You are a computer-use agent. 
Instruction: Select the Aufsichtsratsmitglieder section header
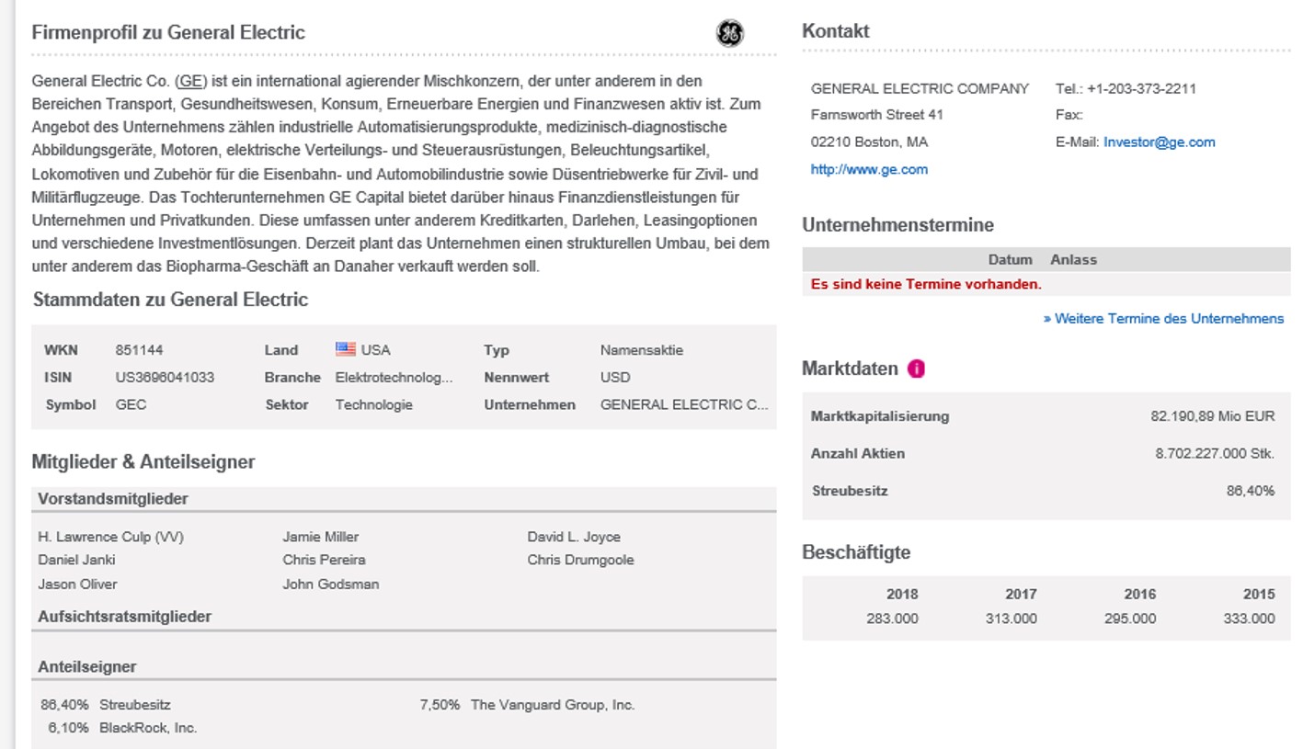coord(124,617)
